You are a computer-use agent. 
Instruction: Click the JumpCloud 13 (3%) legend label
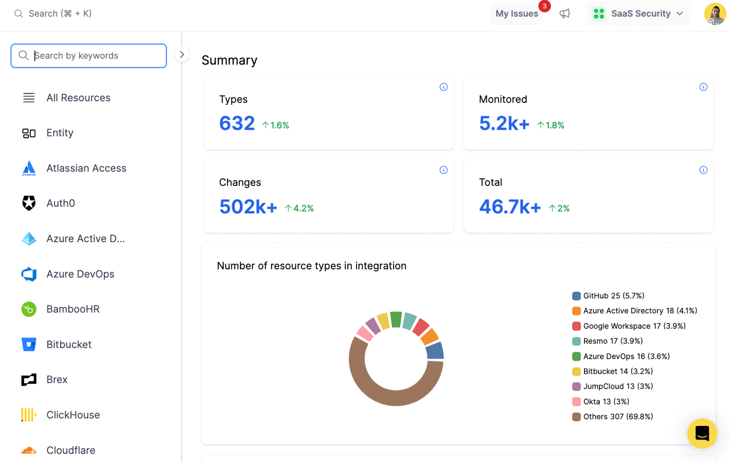pos(618,387)
